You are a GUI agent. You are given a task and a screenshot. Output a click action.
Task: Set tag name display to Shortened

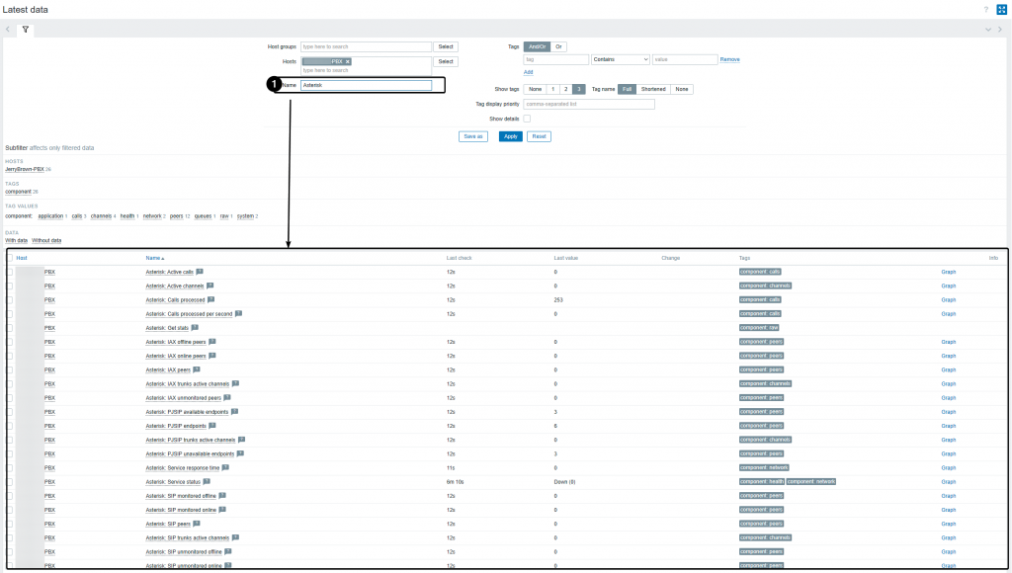click(653, 89)
